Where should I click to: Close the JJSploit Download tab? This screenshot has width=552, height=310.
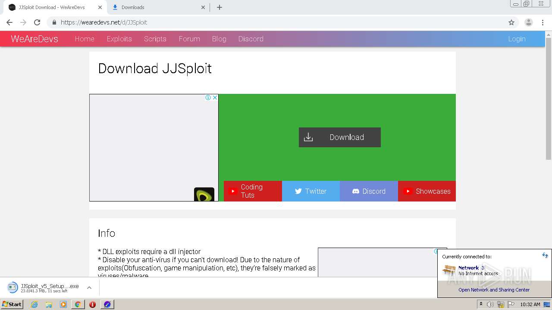coord(100,7)
